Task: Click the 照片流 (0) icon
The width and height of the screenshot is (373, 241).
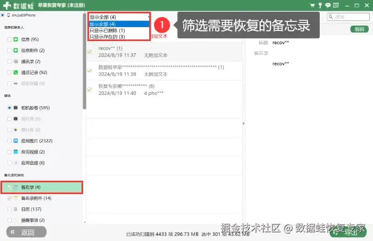Action: [x=15, y=118]
